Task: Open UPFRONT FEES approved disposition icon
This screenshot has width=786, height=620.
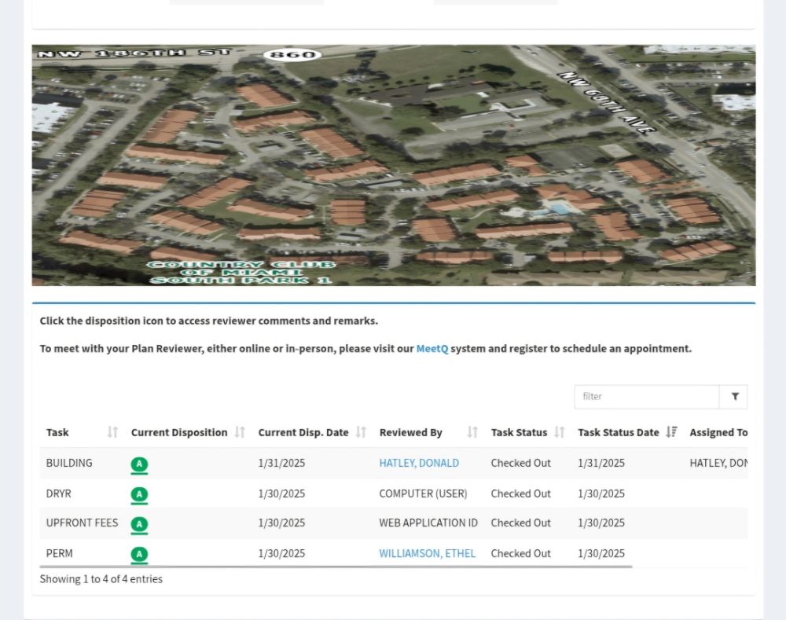Action: coord(139,524)
